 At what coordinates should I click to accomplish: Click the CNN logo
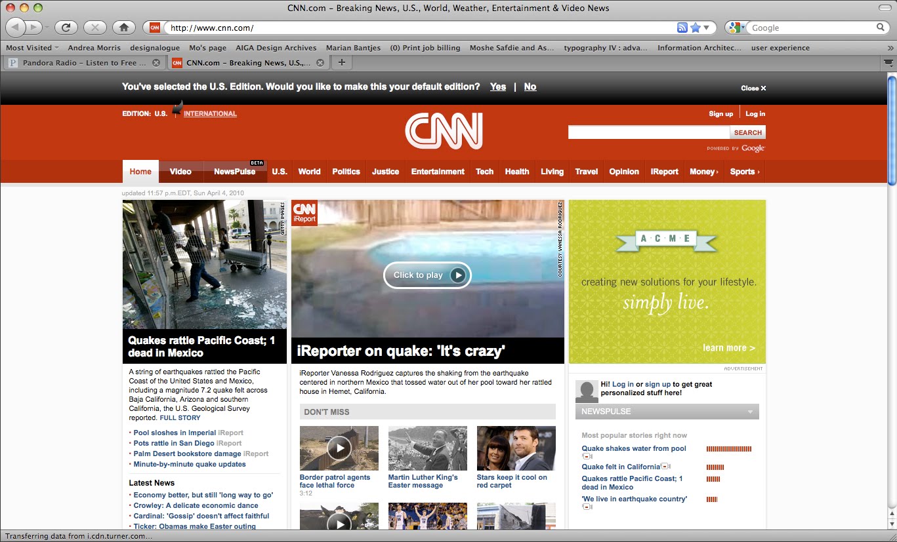click(x=444, y=130)
